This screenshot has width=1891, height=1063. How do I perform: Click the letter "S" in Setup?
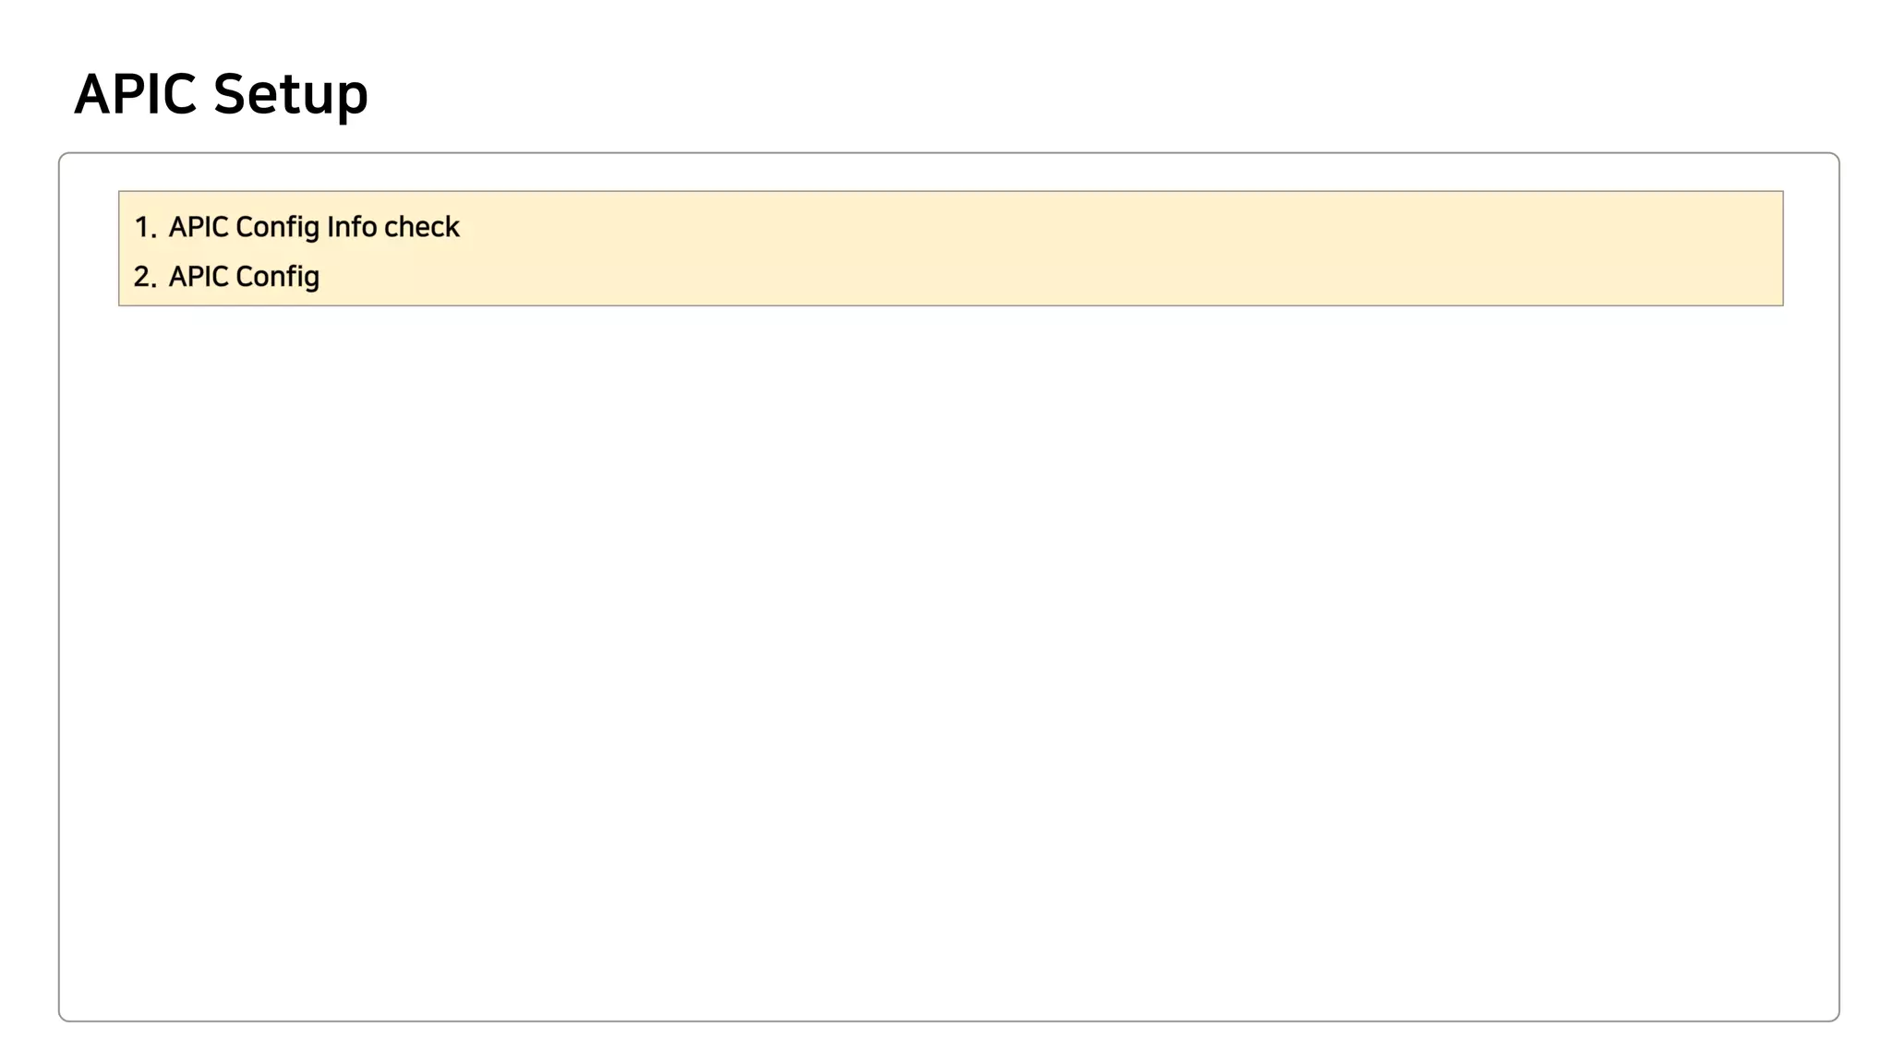[228, 94]
